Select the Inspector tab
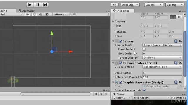Screen dimensions: 188x105 (x=122, y=11)
